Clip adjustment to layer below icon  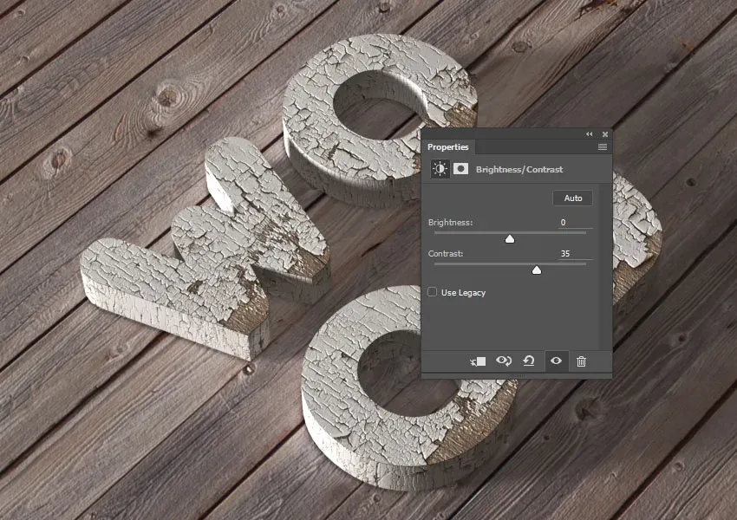tap(478, 361)
